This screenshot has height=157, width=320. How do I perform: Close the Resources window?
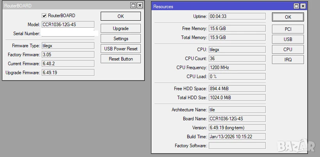(x=303, y=6)
